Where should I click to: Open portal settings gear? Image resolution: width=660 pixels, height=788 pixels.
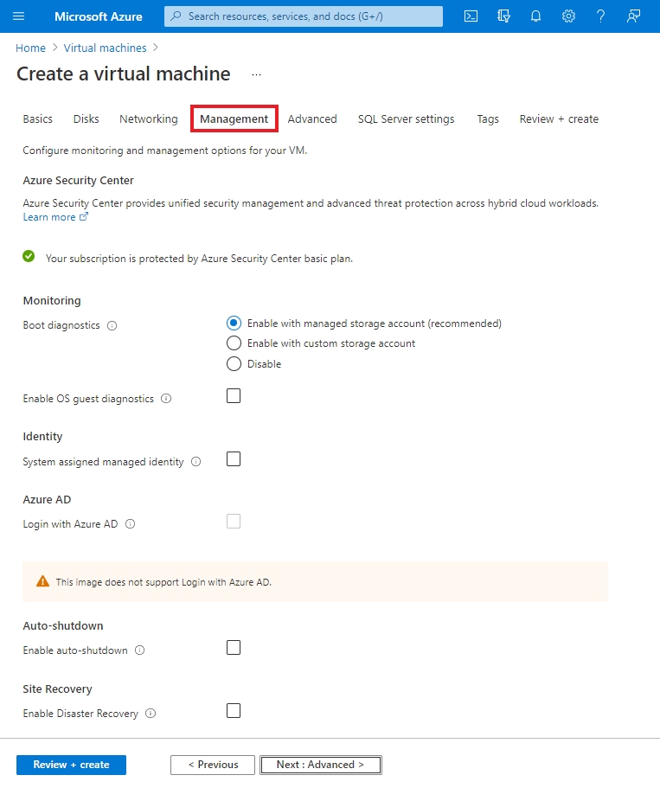coord(568,16)
